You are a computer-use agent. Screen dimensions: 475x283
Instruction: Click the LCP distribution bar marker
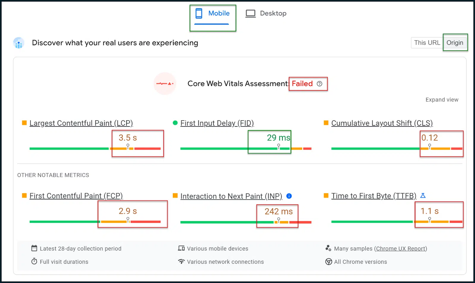(128, 147)
